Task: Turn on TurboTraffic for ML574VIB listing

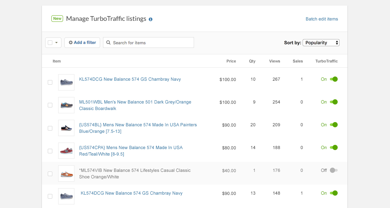Action: 334,170
